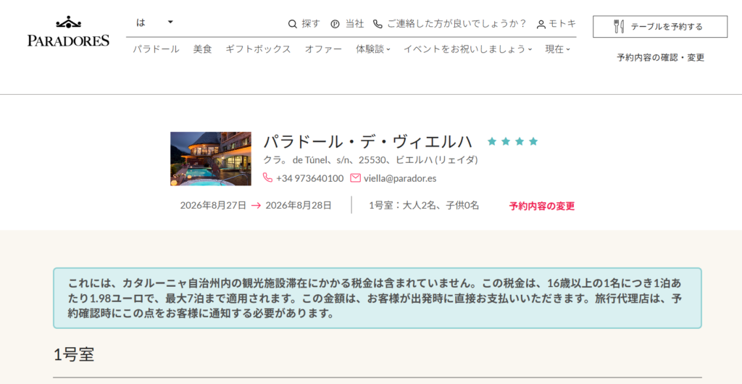
Task: Click check-in date 2026年8月27日
Action: [213, 205]
